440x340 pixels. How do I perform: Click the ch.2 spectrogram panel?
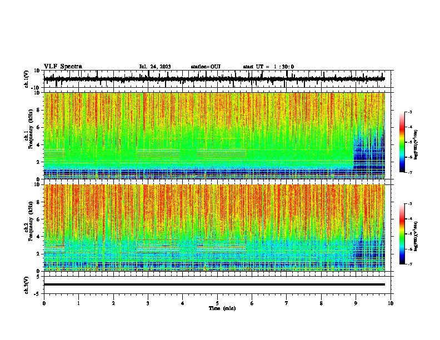[x=214, y=228]
